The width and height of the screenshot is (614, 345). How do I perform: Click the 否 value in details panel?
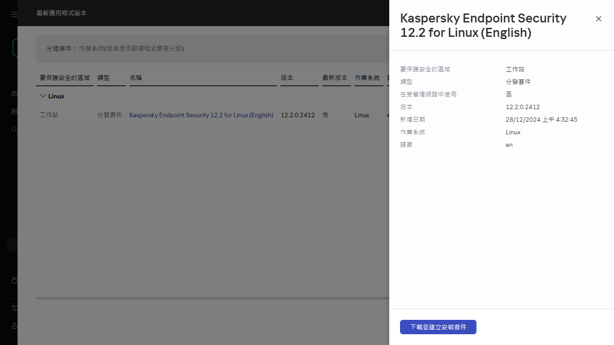click(x=509, y=94)
